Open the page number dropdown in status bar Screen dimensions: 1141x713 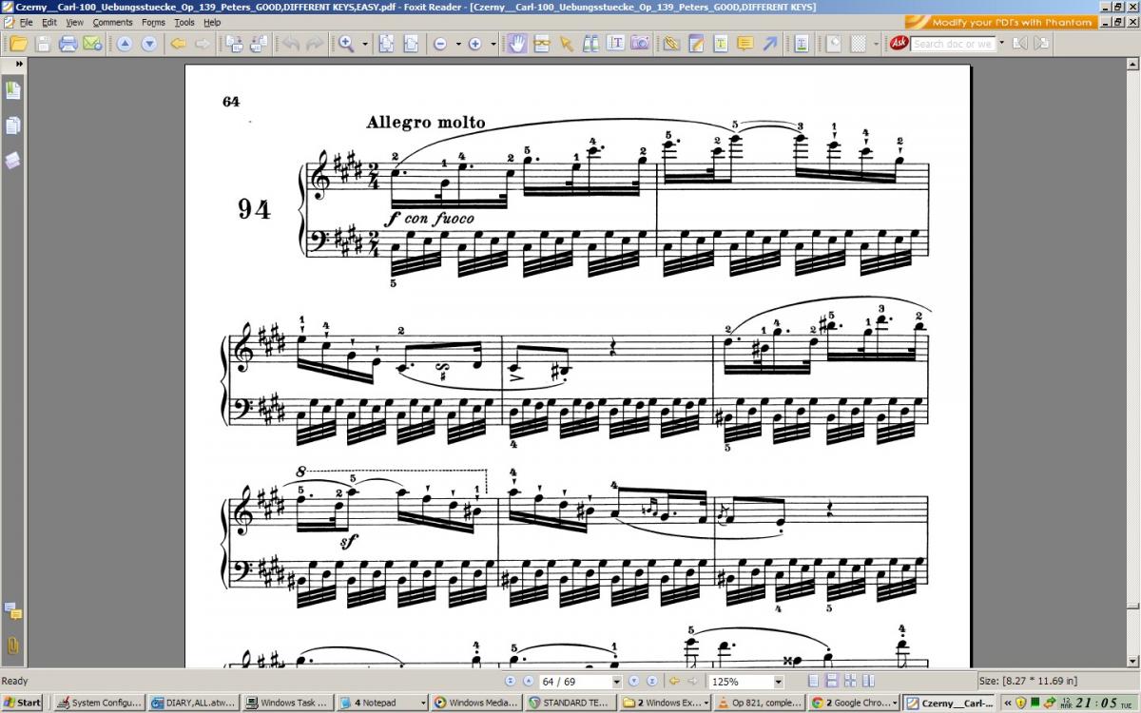click(x=616, y=682)
